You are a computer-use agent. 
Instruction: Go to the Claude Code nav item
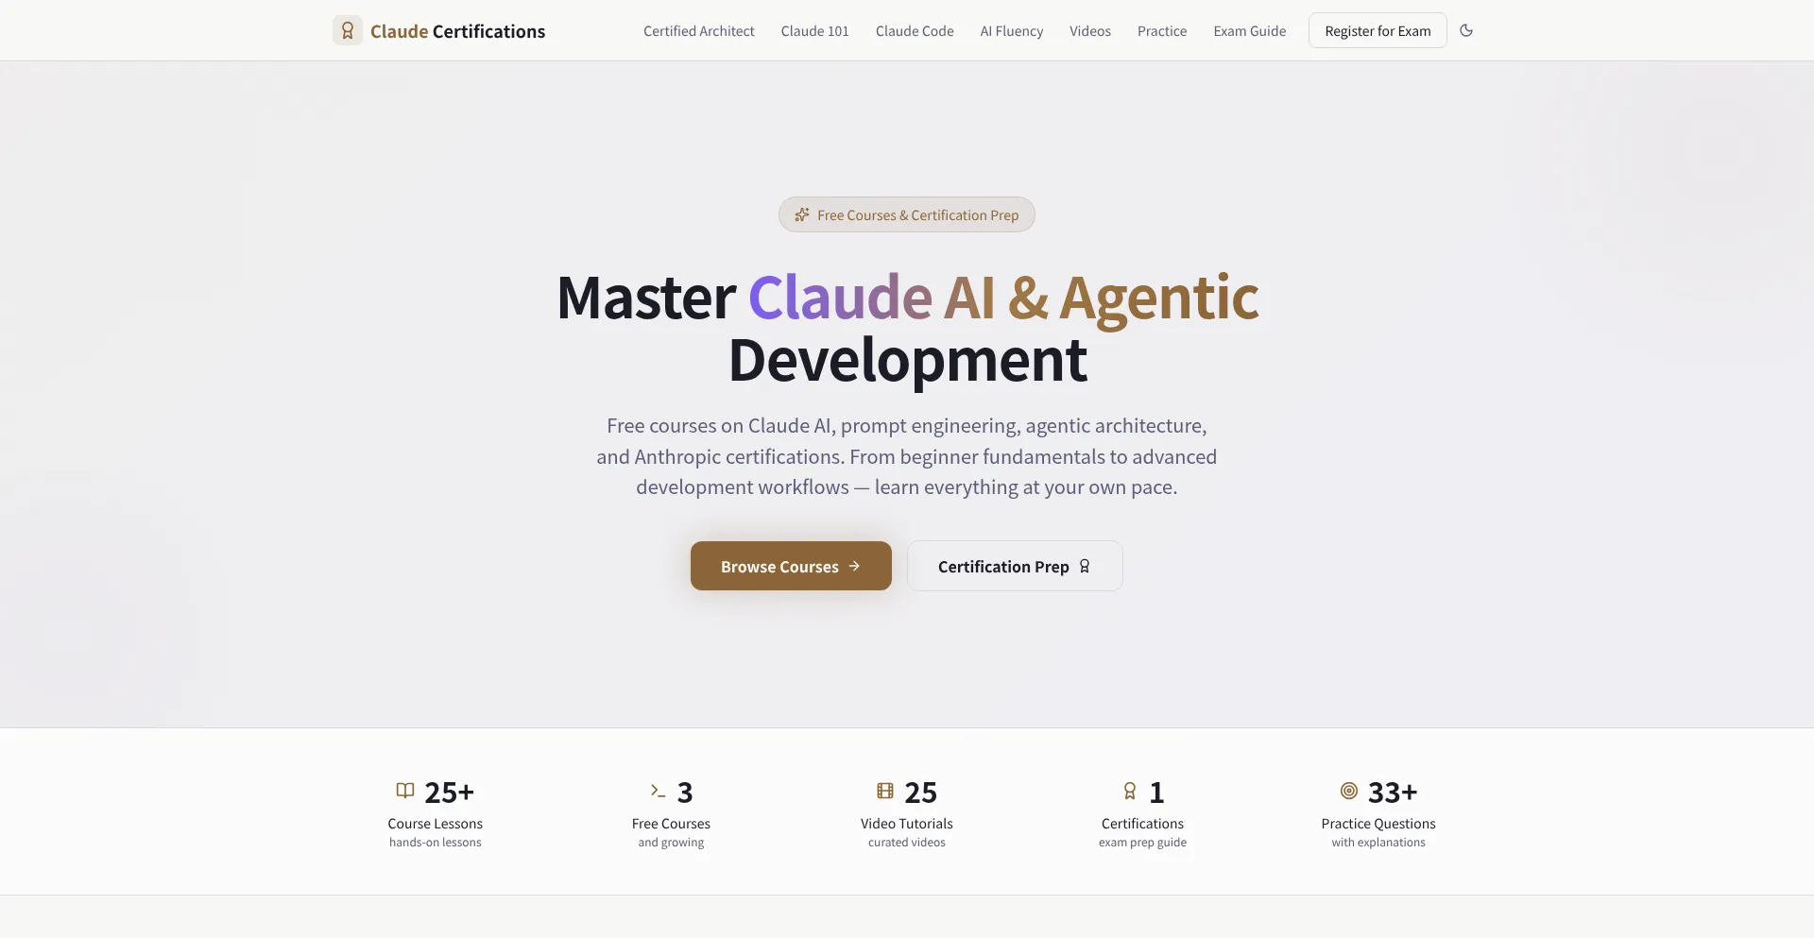coord(915,31)
